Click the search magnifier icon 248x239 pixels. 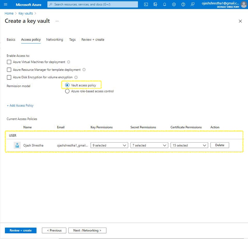point(50,4)
